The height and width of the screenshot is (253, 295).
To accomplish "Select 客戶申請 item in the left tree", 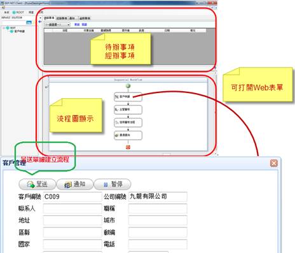I will tap(20, 31).
